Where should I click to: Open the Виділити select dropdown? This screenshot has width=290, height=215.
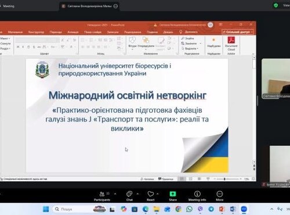pyautogui.click(x=190, y=48)
